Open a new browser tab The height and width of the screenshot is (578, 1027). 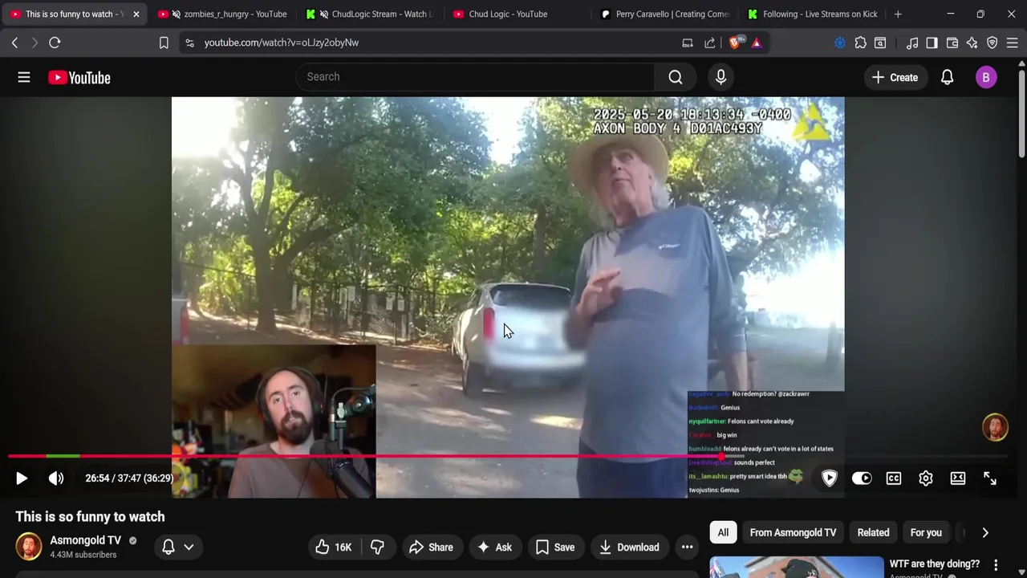coord(898,14)
